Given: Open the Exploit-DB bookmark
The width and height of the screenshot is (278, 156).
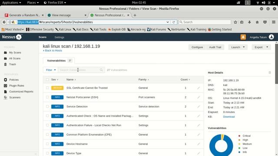Looking at the screenshot, I should click(x=117, y=29).
